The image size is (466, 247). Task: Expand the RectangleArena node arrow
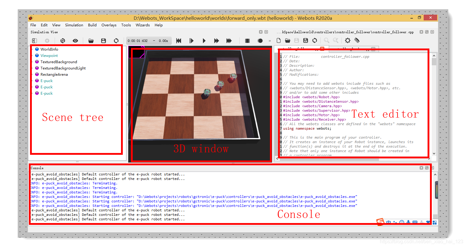pyautogui.click(x=32, y=74)
